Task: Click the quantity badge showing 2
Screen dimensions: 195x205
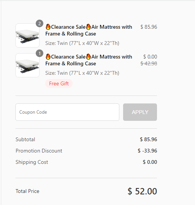Action: [x=40, y=23]
